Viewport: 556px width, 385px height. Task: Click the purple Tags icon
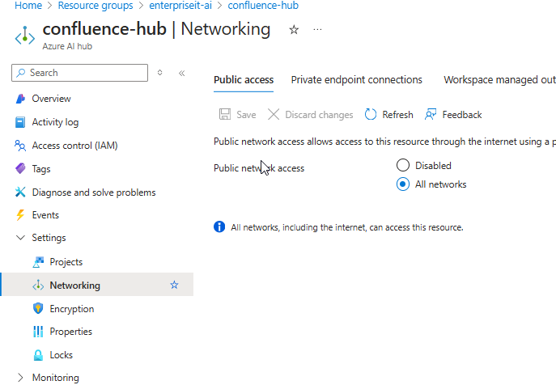coord(20,168)
